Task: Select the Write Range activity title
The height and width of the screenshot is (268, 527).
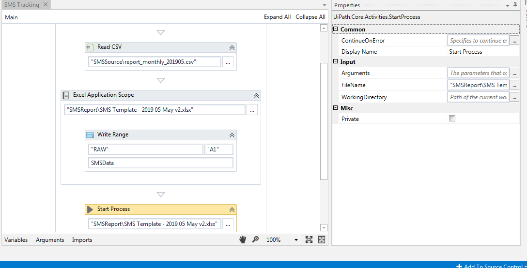Action: pos(113,134)
